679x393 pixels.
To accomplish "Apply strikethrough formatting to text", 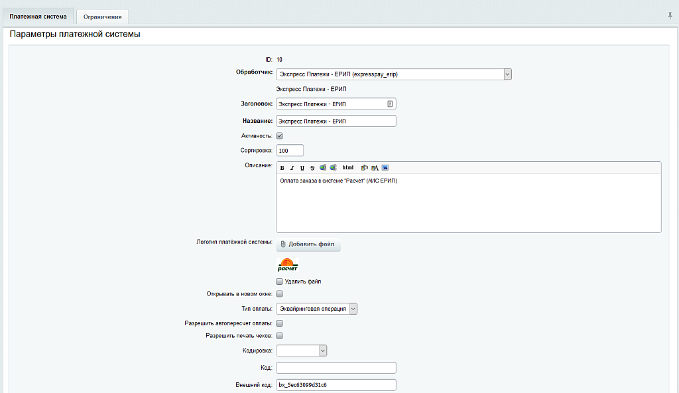I will pyautogui.click(x=312, y=168).
